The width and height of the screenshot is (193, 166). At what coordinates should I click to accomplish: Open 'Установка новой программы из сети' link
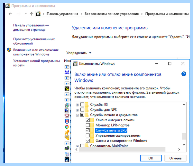pyautogui.click(x=36, y=63)
